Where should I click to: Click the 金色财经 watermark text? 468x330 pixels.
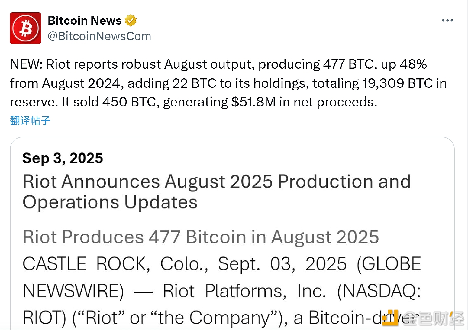[434, 318]
